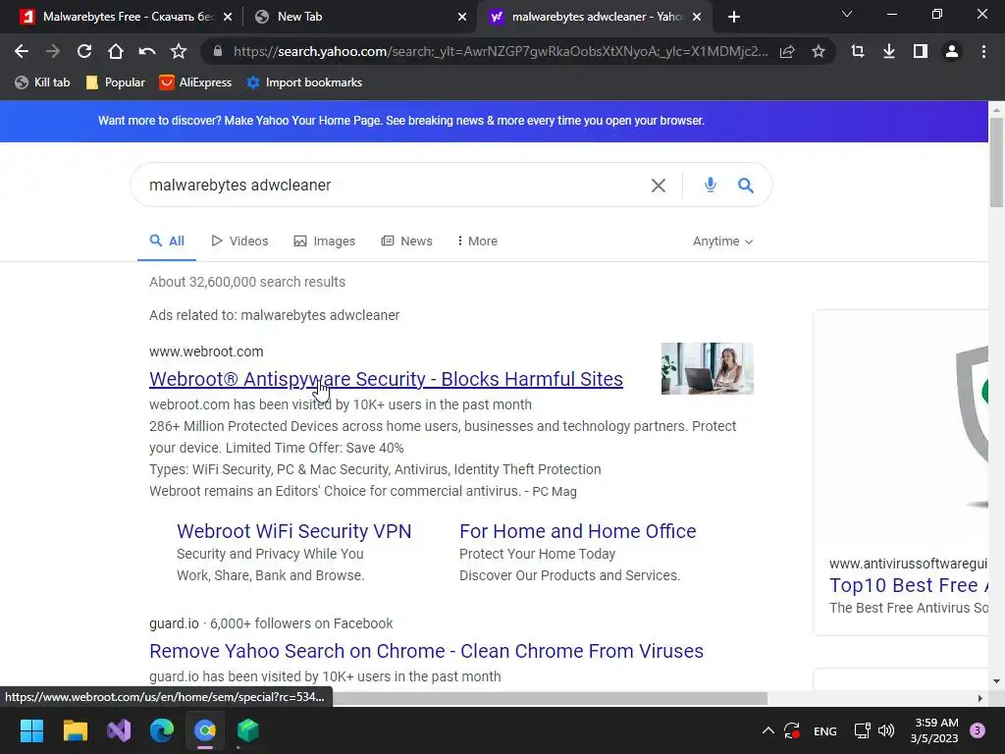Screen dimensions: 1005x754
Task: Change the ENG input language
Action: 824,730
